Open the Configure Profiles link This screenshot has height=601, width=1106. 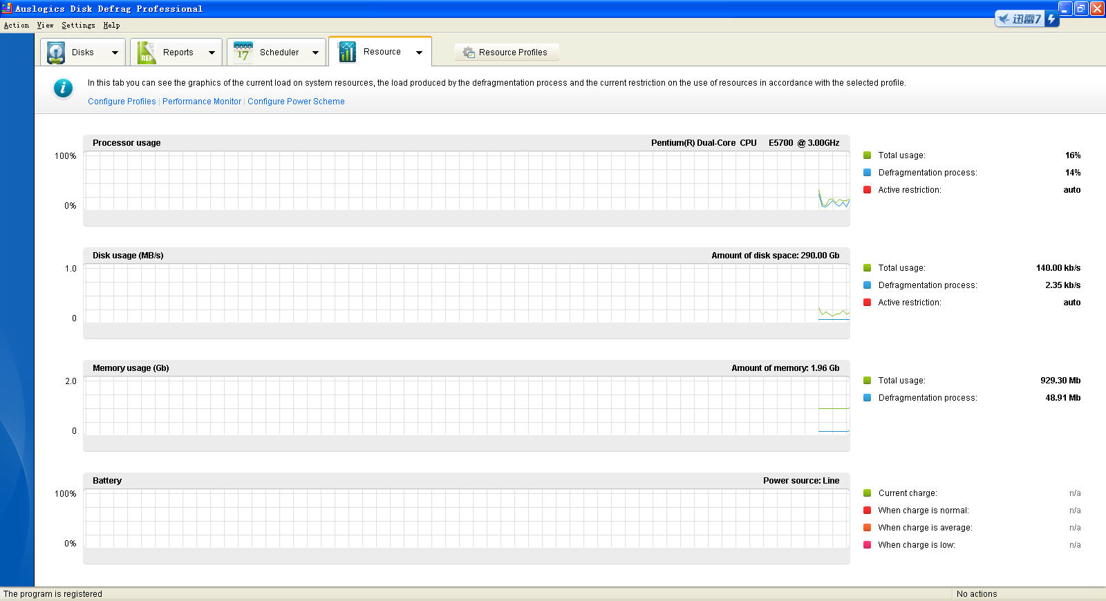coord(122,102)
